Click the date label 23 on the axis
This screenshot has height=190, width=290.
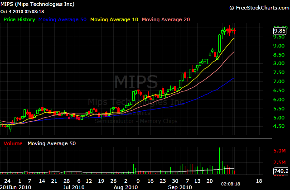[x=163, y=181]
